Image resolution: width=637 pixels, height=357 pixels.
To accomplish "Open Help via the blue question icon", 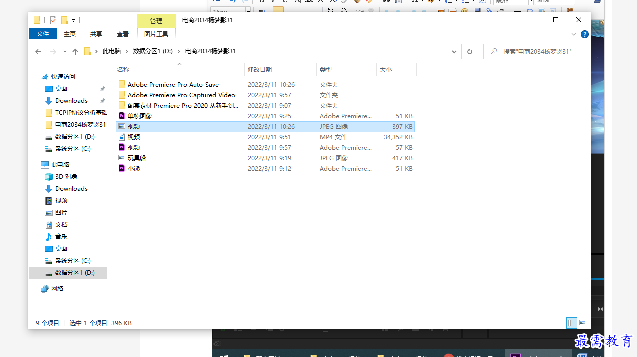I will pos(584,34).
